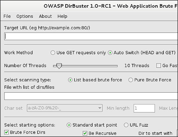Image resolution: width=178 pixels, height=137 pixels.
Task: Click the dirs/files list file field
Action: 91,96
